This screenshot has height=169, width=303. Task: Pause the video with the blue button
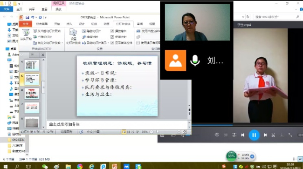click(x=254, y=135)
